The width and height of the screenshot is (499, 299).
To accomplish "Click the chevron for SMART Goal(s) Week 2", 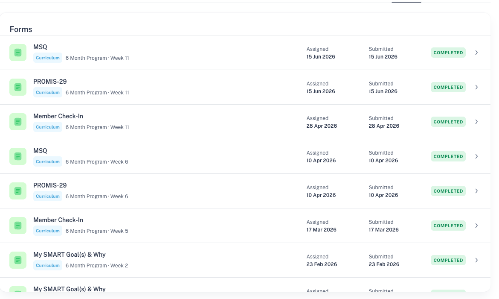I will [476, 260].
